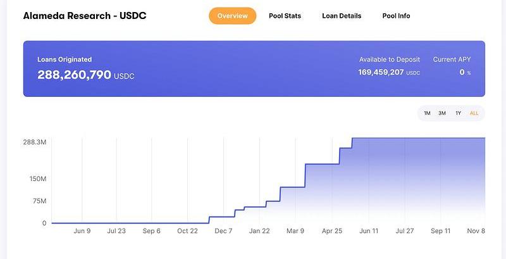The width and height of the screenshot is (506, 259).
Task: Click the Jun 9 axis date
Action: pos(82,231)
